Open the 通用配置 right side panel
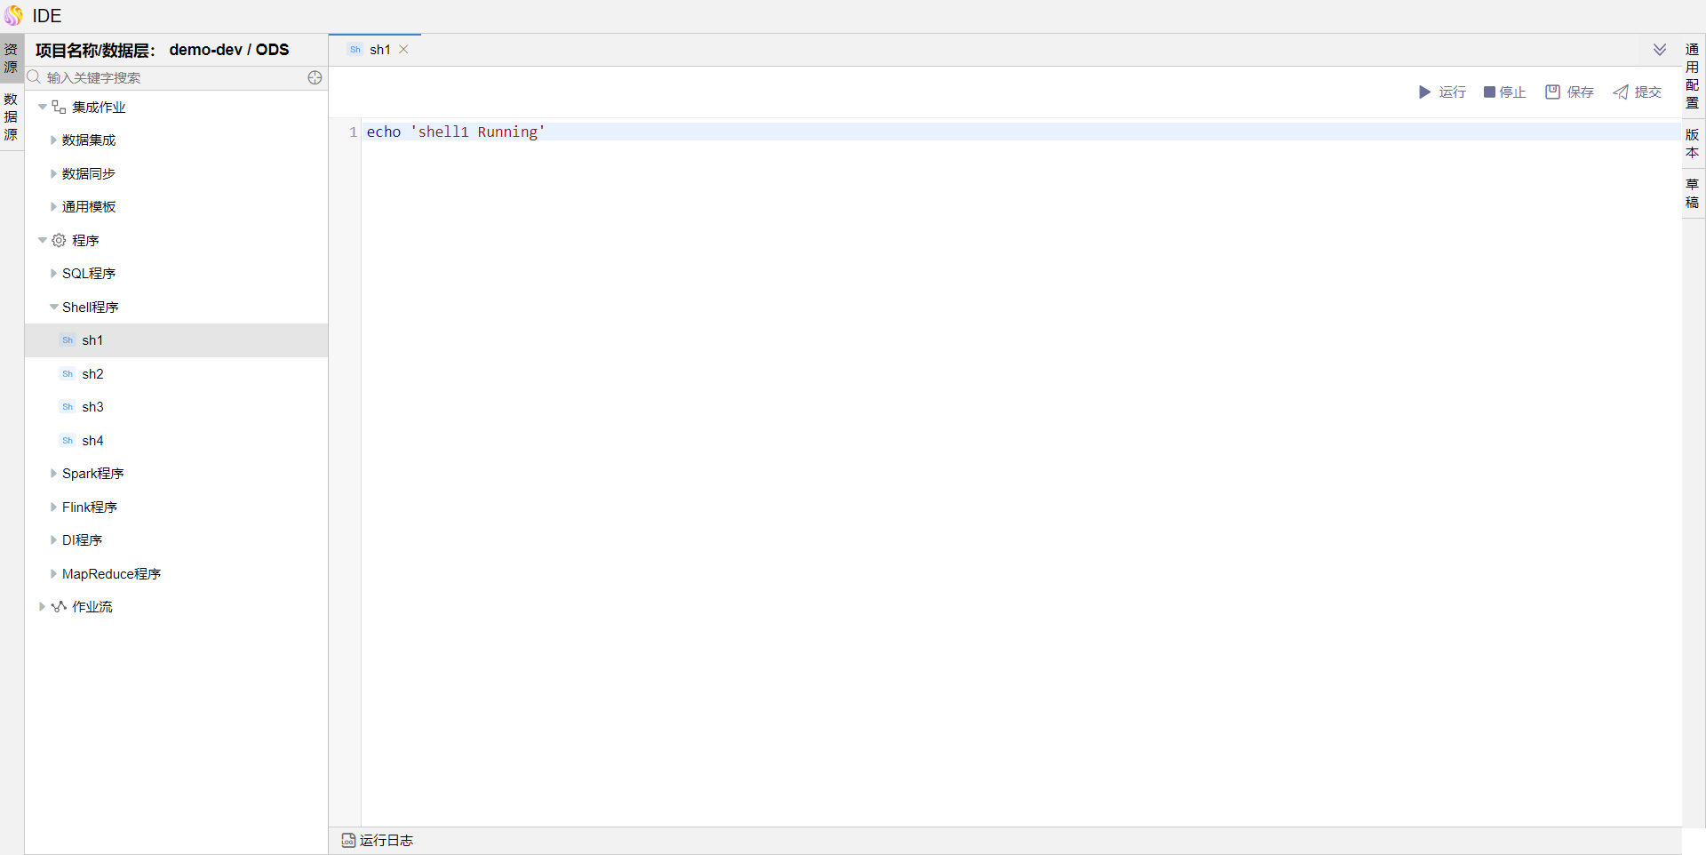The image size is (1706, 855). pyautogui.click(x=1692, y=76)
